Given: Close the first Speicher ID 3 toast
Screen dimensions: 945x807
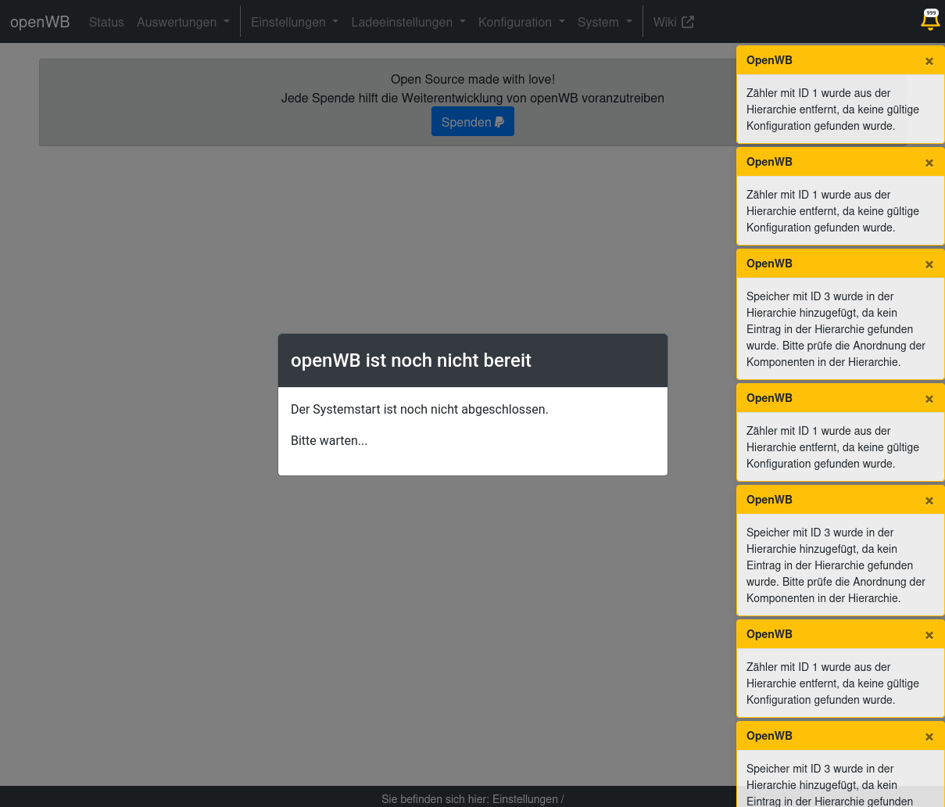Looking at the screenshot, I should click(x=929, y=264).
